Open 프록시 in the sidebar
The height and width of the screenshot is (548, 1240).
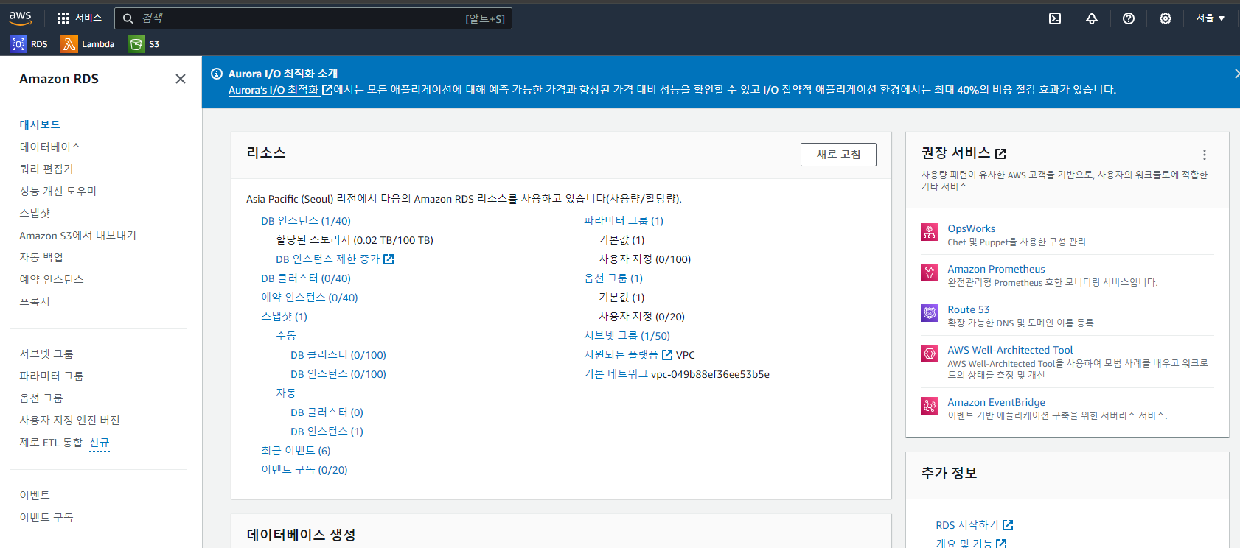point(35,301)
